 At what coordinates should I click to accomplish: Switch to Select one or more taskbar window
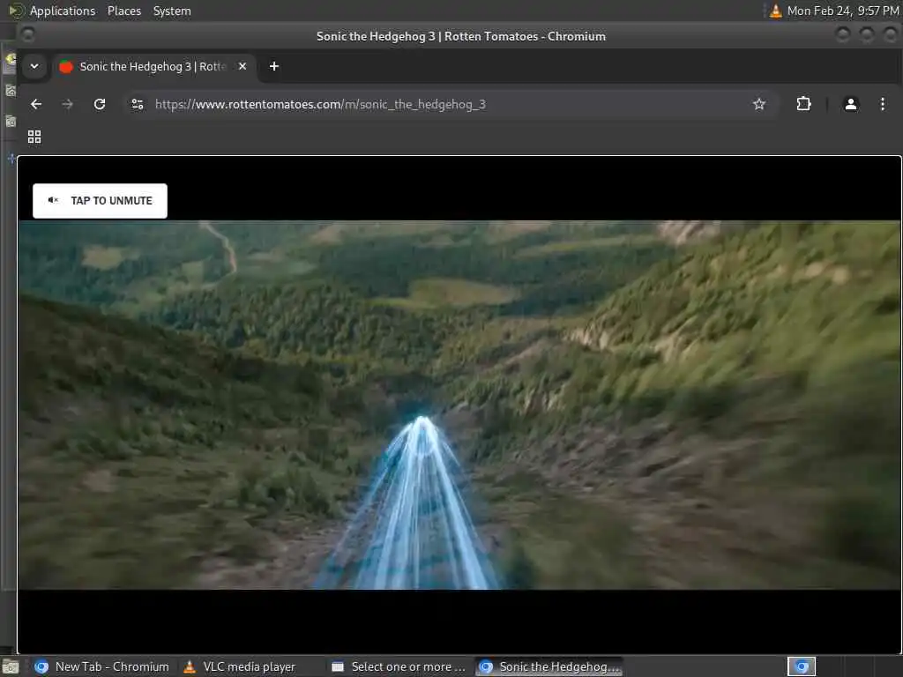(399, 666)
